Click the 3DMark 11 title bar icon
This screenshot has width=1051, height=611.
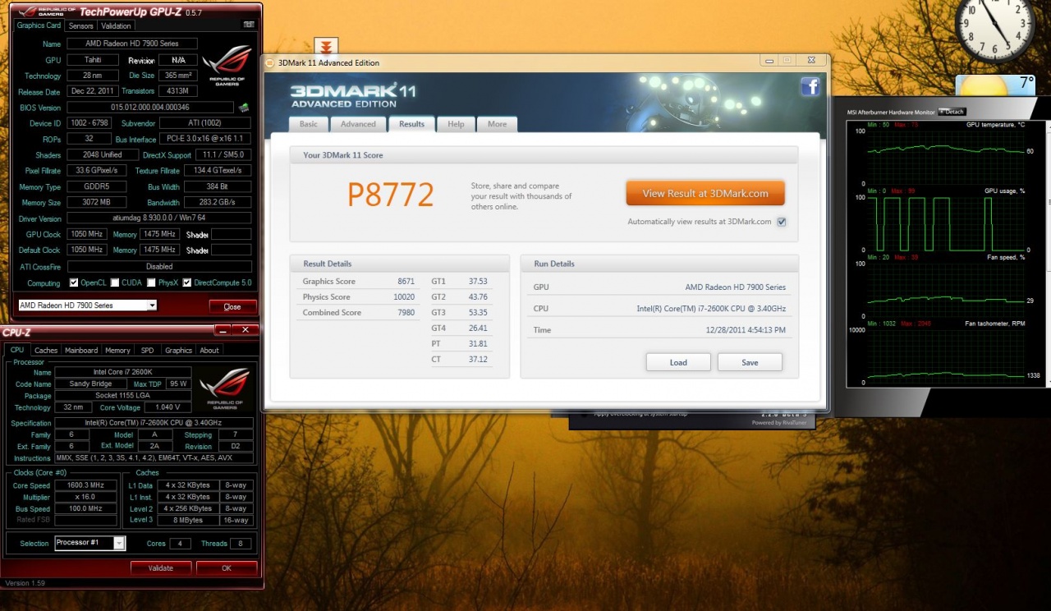(x=270, y=62)
